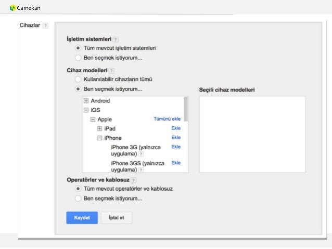Open help icon next to Cihazlar
The height and width of the screenshot is (249, 332).
45,25
